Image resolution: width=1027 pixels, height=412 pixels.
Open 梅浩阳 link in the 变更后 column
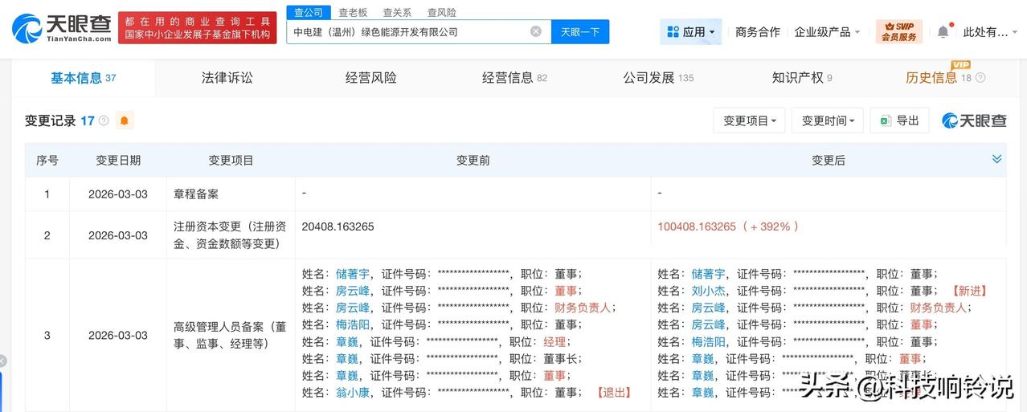coord(709,341)
